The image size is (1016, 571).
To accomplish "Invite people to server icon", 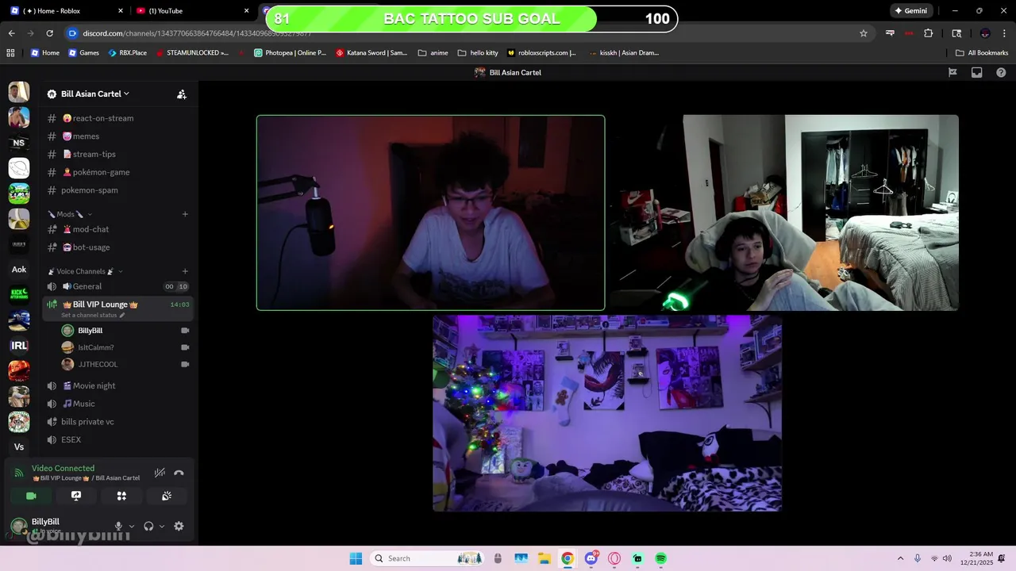I will coord(181,94).
